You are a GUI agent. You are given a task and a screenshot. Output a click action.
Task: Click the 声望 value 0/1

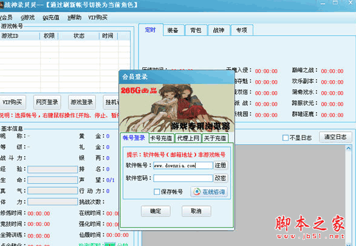110,180
